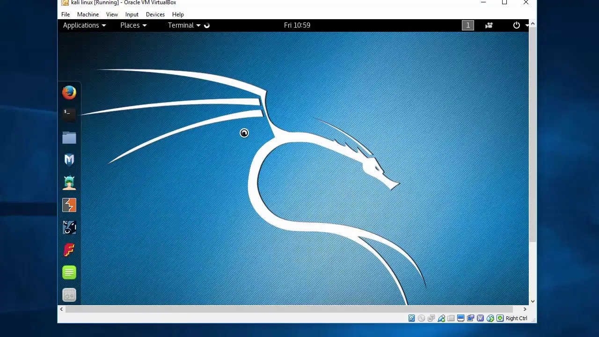Viewport: 599px width, 337px height.
Task: Click the vertical scrollbar up arrow
Action: pos(533,23)
